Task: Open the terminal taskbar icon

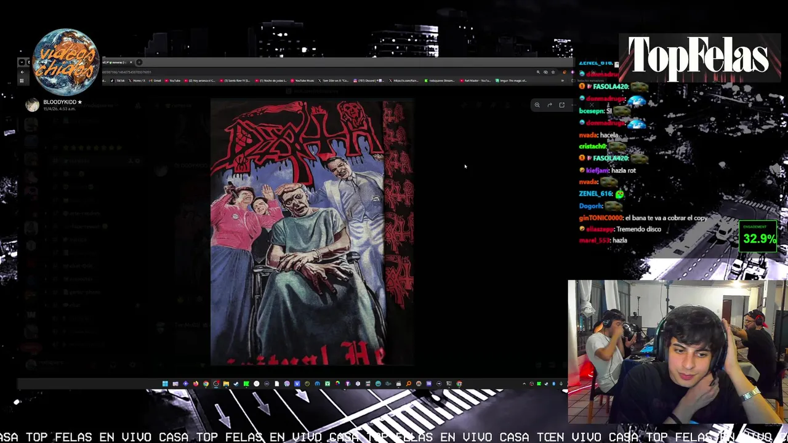Action: click(449, 384)
